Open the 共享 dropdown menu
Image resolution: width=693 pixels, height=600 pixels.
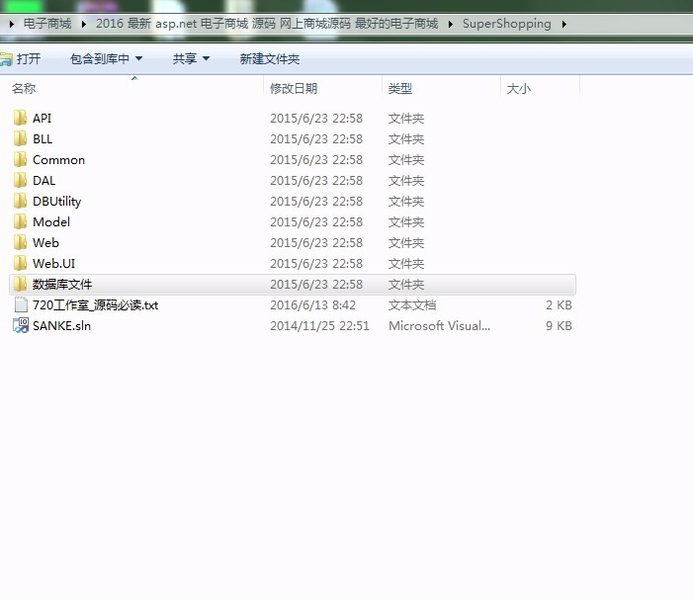click(191, 58)
